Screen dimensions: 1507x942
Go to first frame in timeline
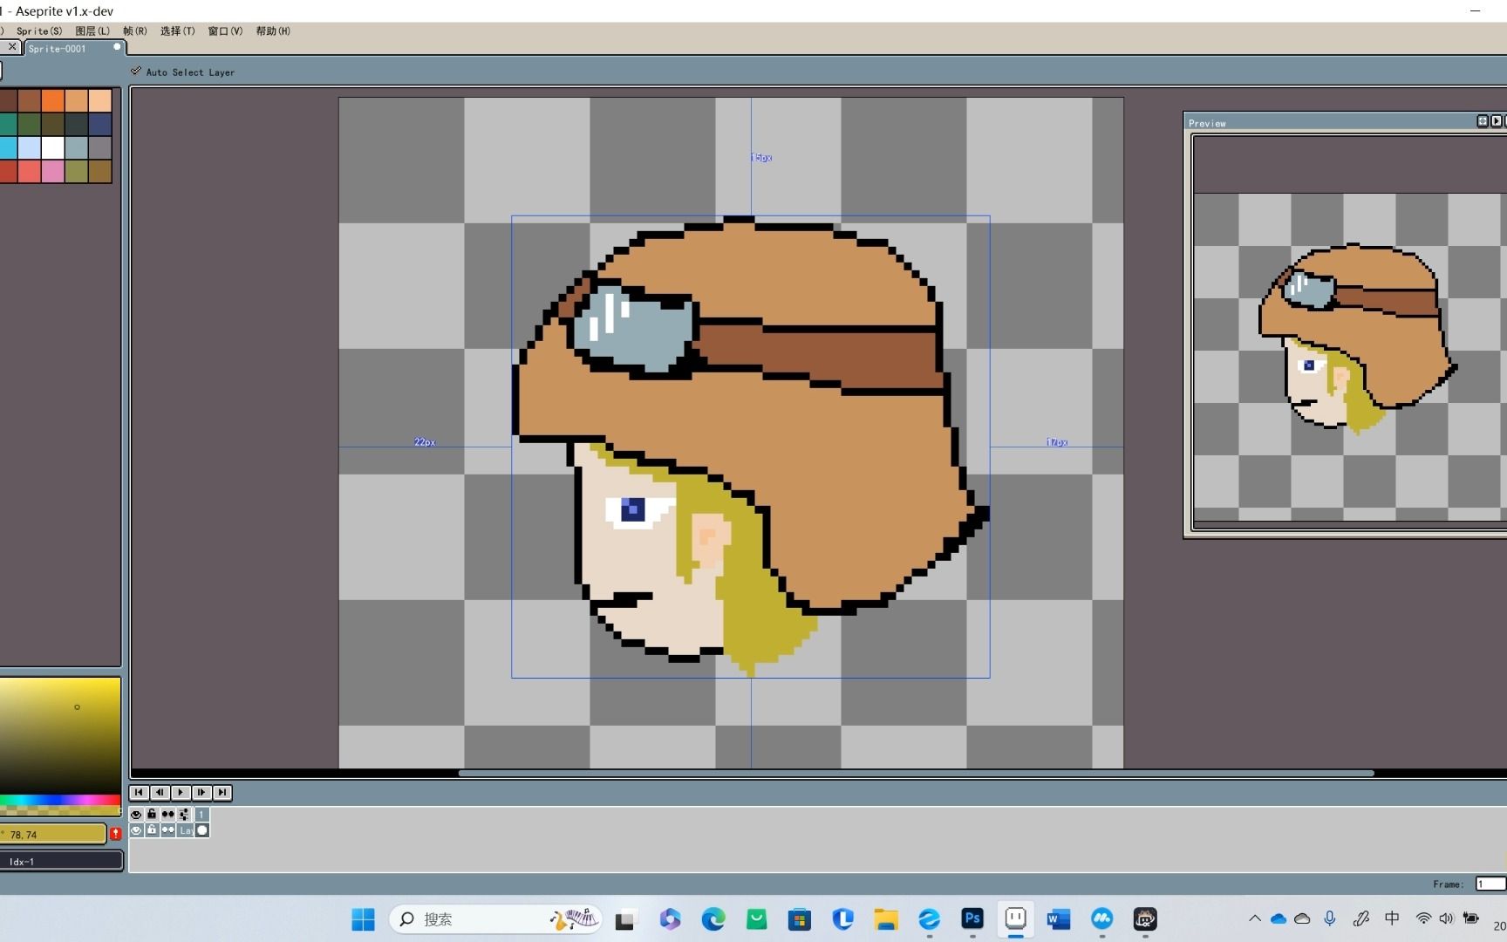[x=139, y=792]
